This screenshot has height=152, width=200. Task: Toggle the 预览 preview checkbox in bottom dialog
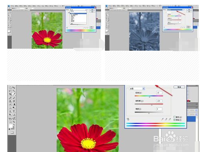174,120
